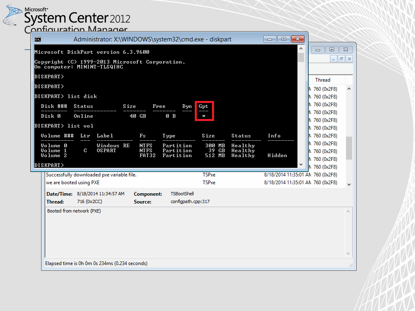Click the Elapsed time status bar text
The image size is (415, 311).
[96, 263]
